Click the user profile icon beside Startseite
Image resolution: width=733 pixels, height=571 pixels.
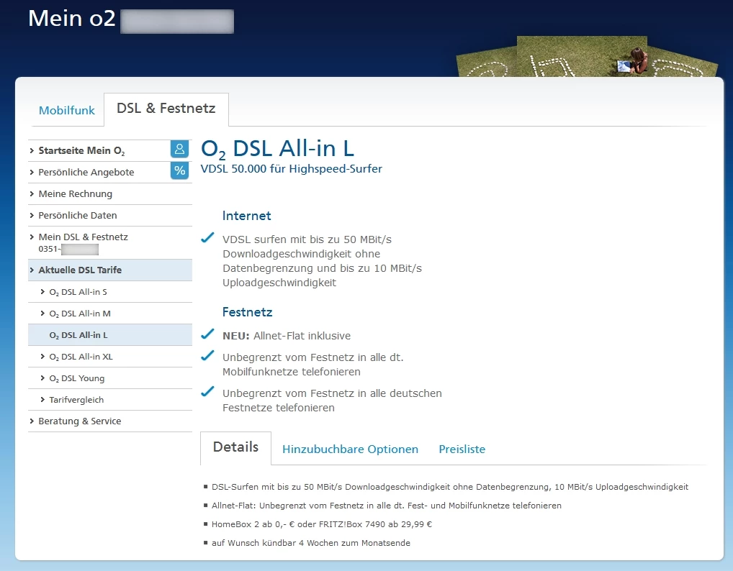[179, 150]
